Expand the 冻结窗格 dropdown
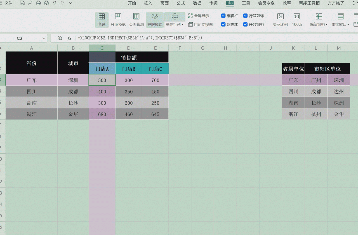This screenshot has width=358, height=235. coord(326,25)
